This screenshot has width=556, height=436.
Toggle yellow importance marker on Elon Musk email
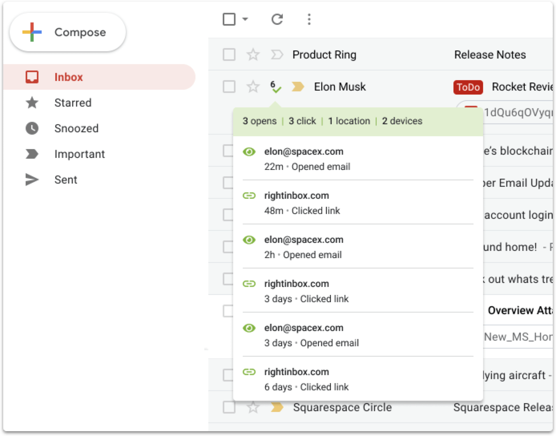(298, 86)
